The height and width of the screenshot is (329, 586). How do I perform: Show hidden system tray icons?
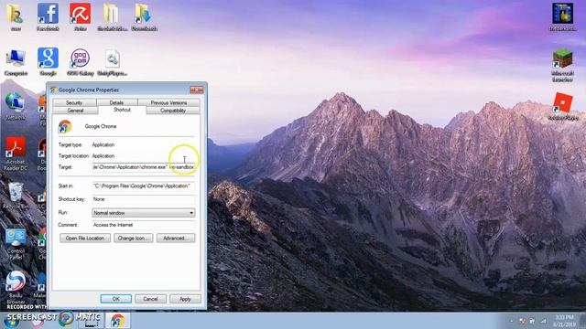511,321
